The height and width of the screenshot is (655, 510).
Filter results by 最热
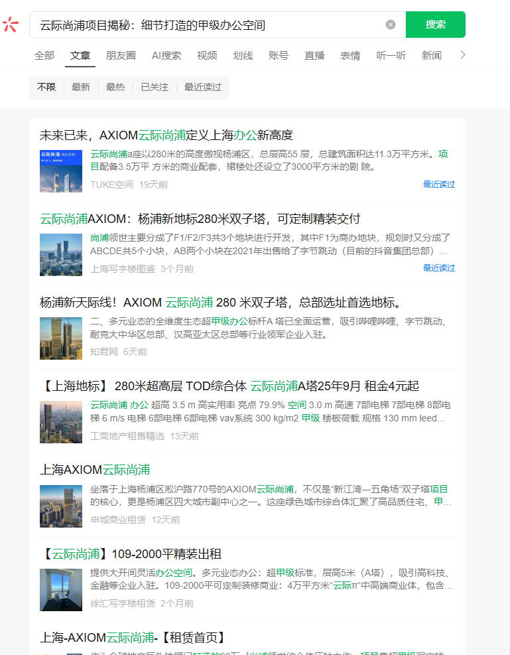[x=115, y=87]
